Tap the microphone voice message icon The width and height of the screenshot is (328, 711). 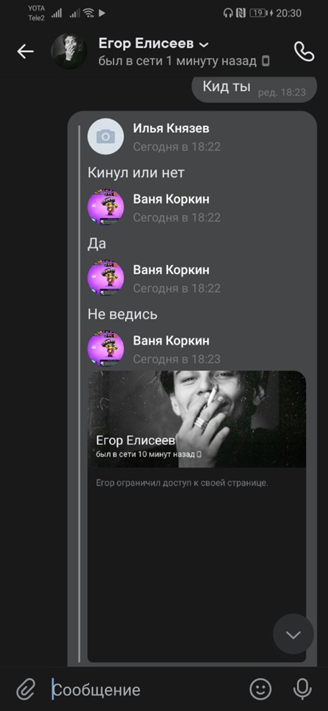[x=302, y=690]
